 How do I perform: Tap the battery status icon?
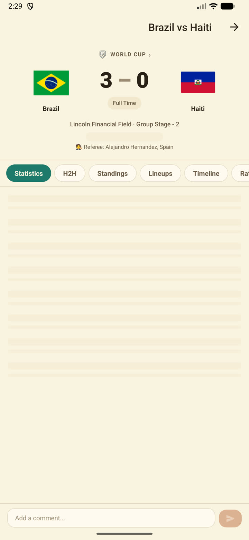228,6
